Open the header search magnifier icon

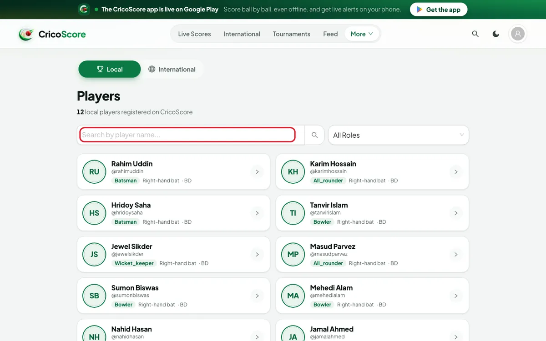pos(475,34)
